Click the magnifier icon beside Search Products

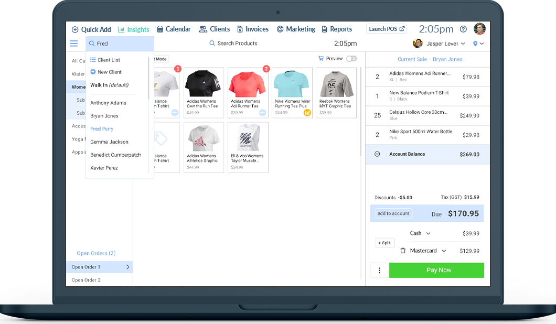[212, 43]
